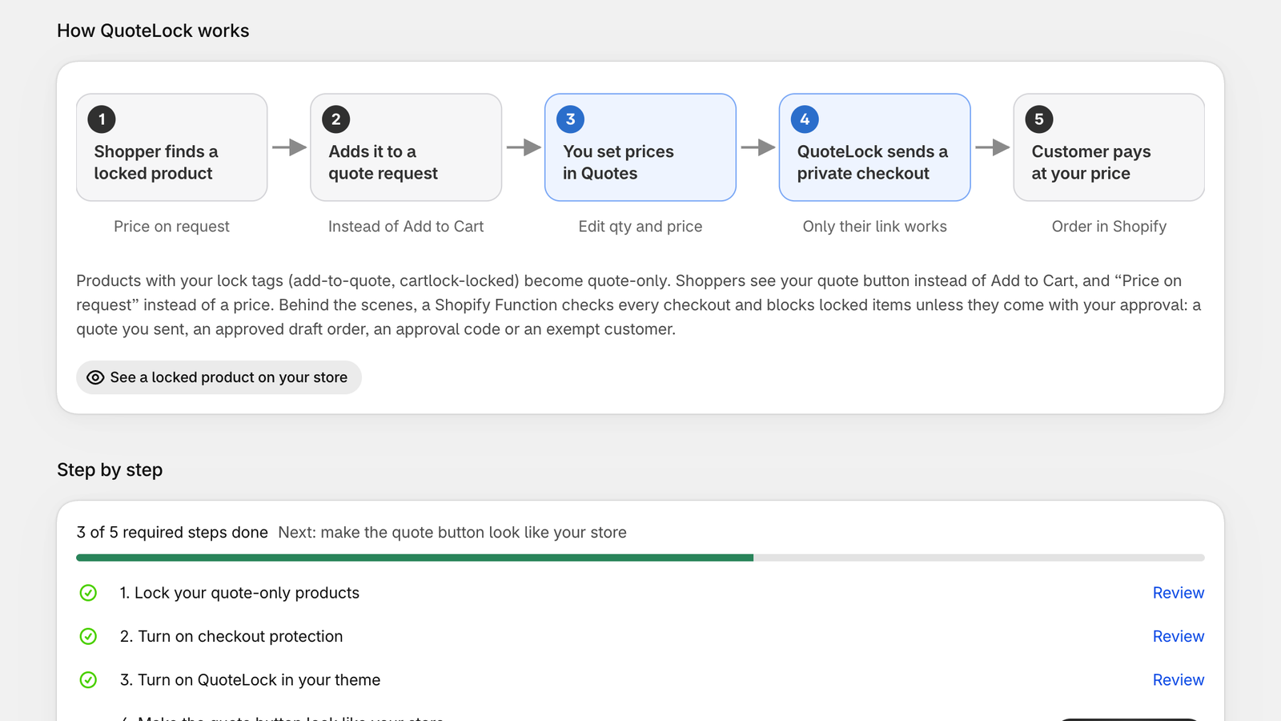Click the green check beside Lock your quote-only products
1281x721 pixels.
88,593
